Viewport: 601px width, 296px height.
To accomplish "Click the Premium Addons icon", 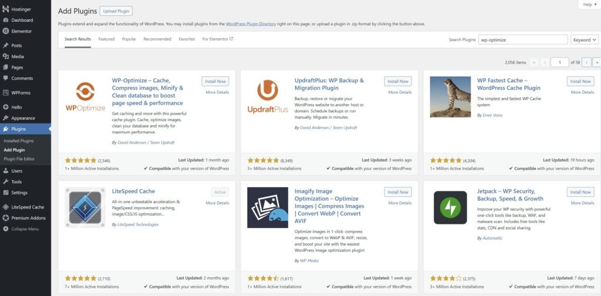I will click(x=6, y=218).
